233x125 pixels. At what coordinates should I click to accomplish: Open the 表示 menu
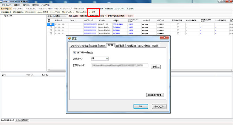35,5
